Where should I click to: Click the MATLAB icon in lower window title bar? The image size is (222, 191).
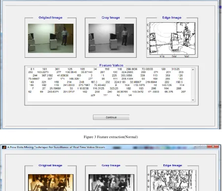pyautogui.click(x=4, y=147)
